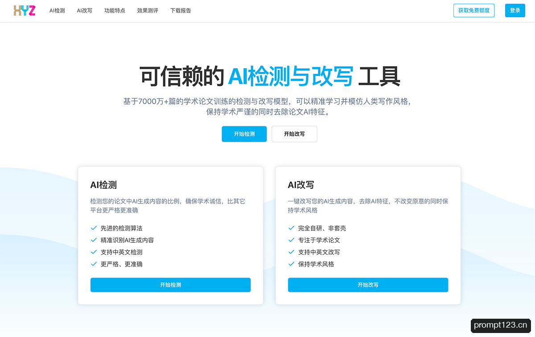Click the text 先进的检测算法
The image size is (535, 337).
click(122, 228)
